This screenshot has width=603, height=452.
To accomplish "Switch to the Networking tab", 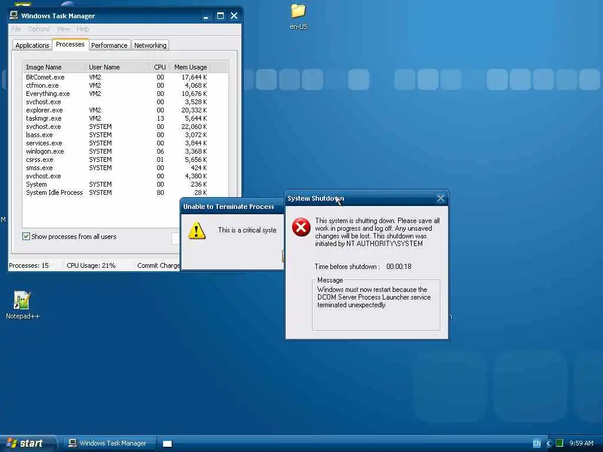I will coord(150,45).
